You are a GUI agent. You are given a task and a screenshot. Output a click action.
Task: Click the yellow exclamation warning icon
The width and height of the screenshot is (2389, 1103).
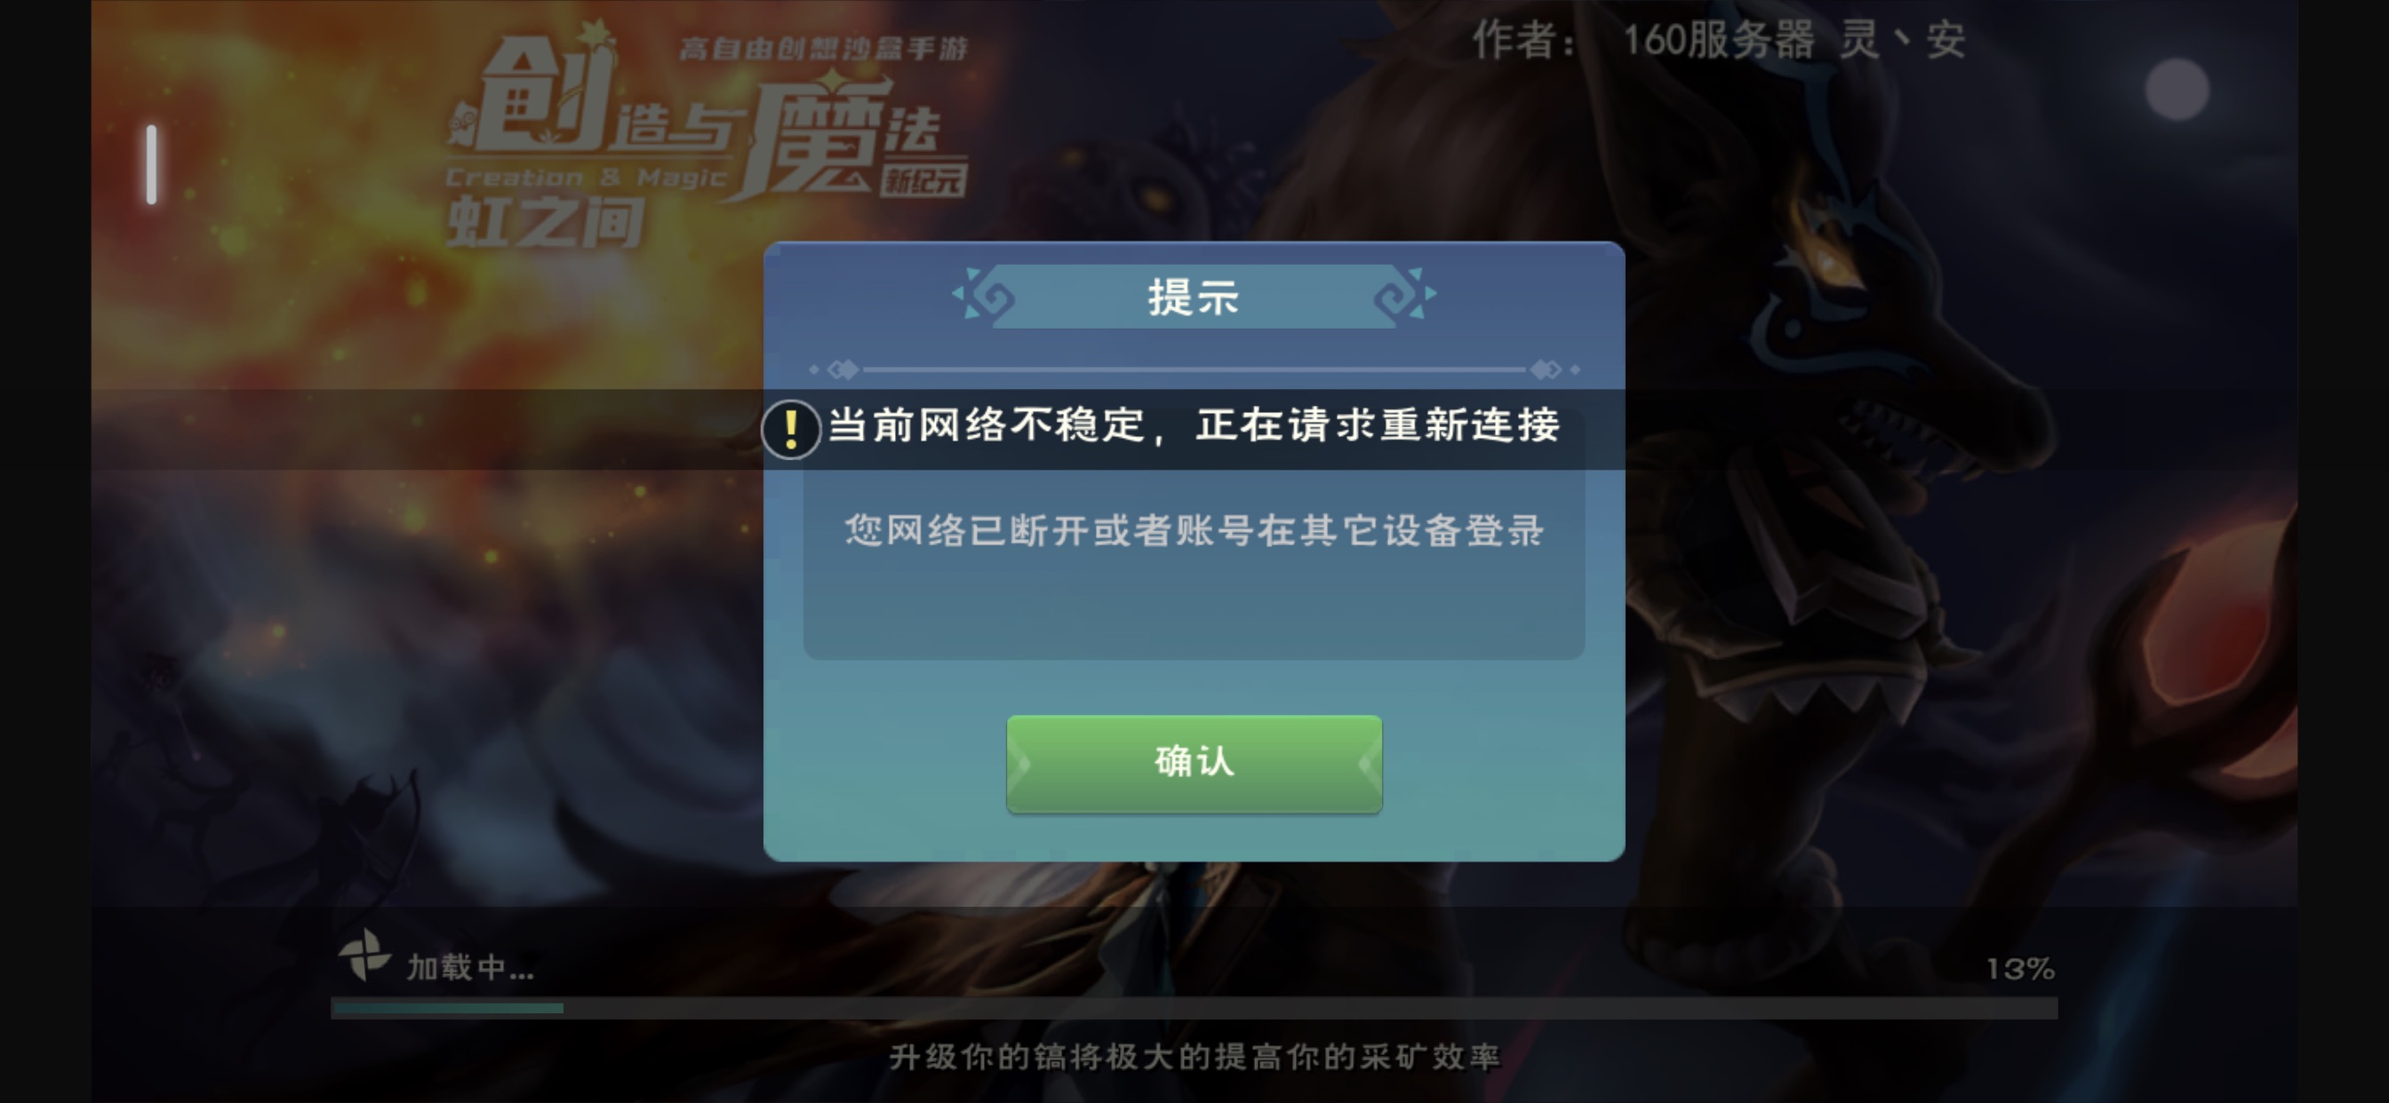(791, 428)
